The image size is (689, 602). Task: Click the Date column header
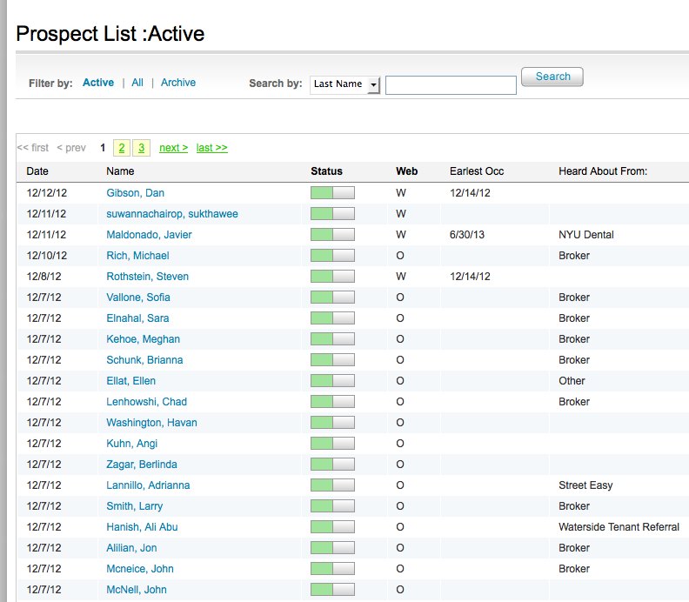coord(37,171)
